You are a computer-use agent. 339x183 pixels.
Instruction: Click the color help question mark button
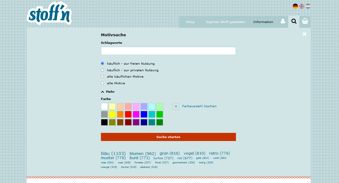coord(176,106)
